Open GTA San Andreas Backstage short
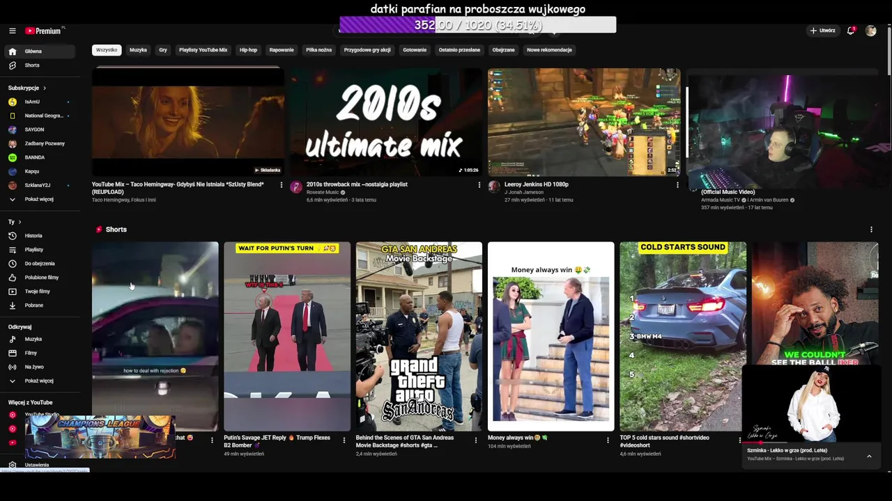 point(419,337)
